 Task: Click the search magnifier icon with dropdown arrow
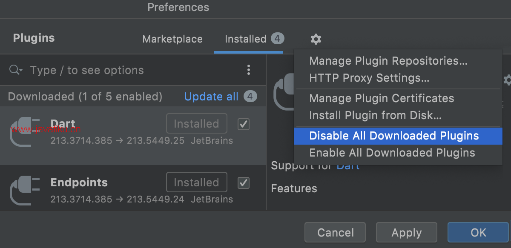coord(16,70)
